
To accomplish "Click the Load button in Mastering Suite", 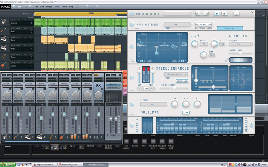I will tap(198, 14).
